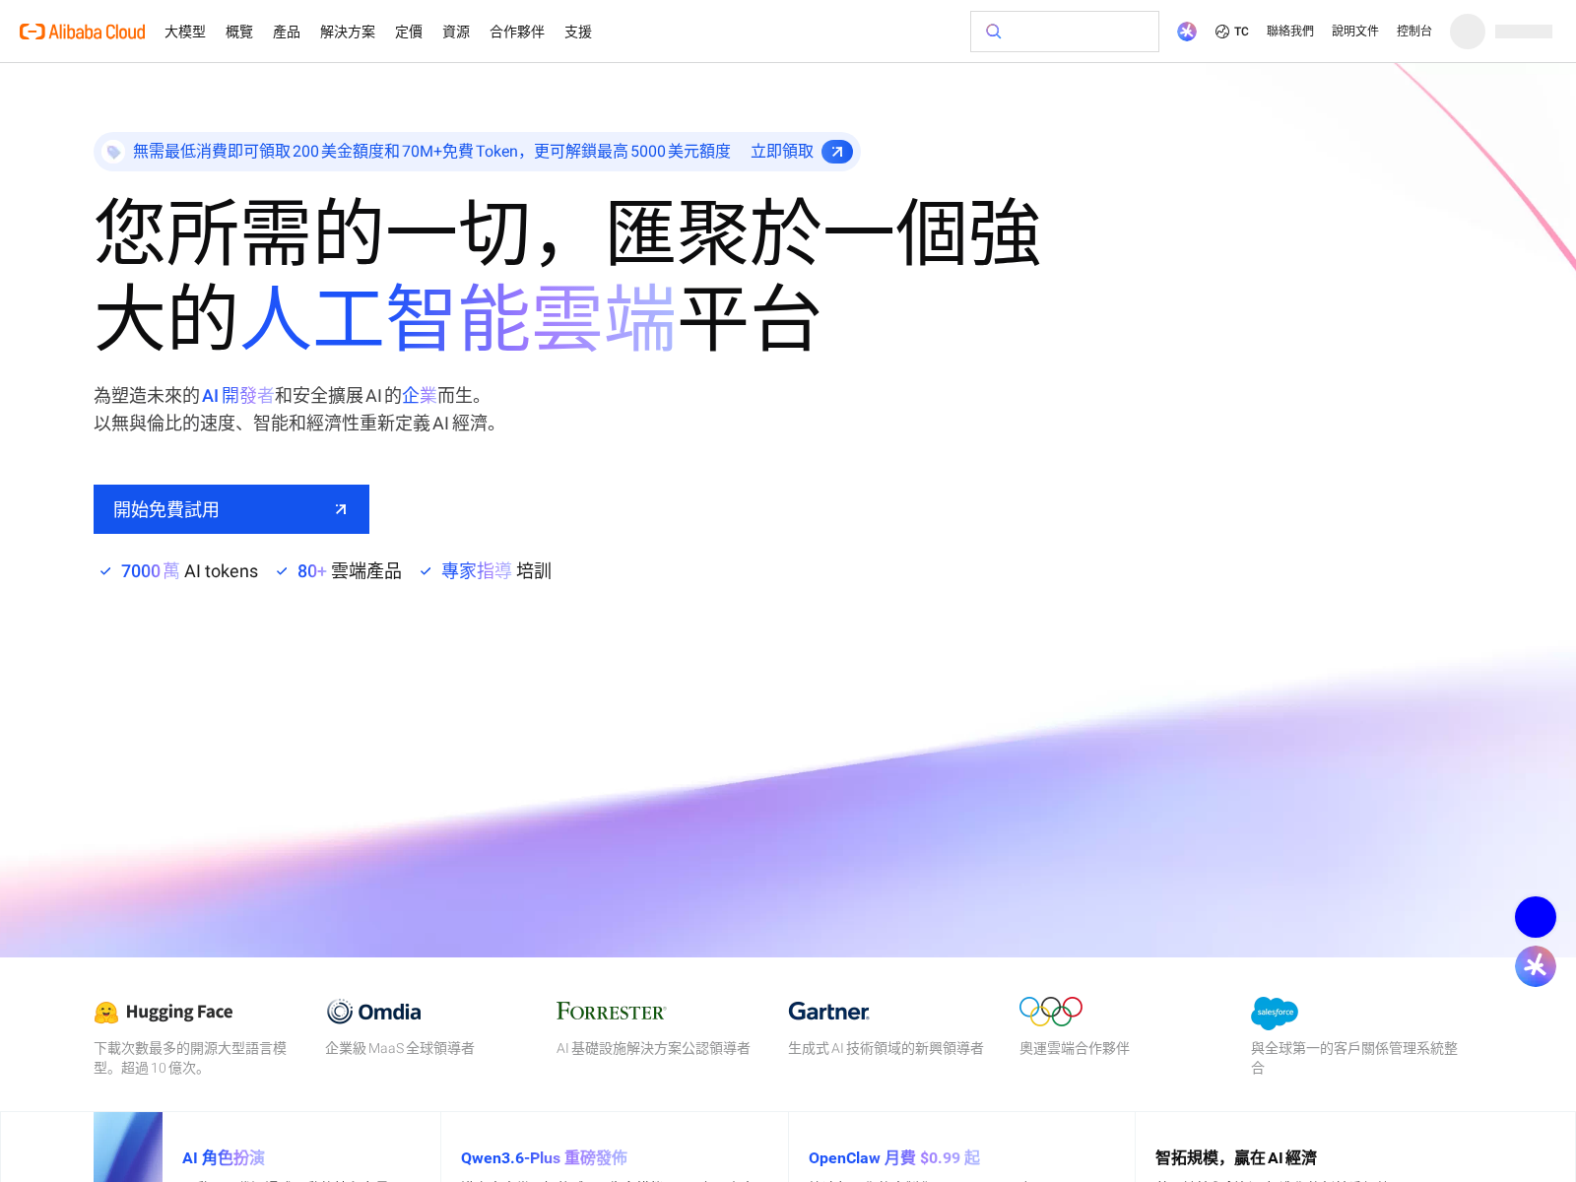
Task: Open the AI assistant star icon in navbar
Action: [1187, 32]
